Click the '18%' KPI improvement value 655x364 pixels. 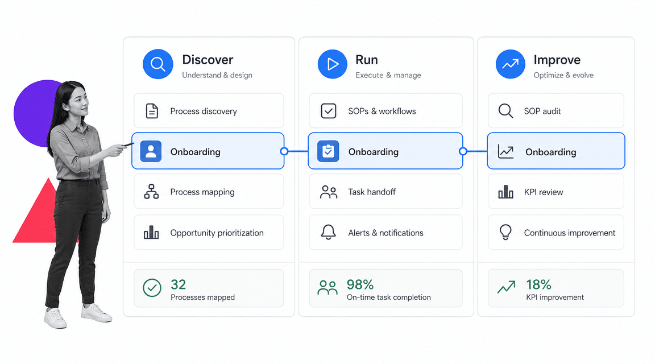click(538, 284)
